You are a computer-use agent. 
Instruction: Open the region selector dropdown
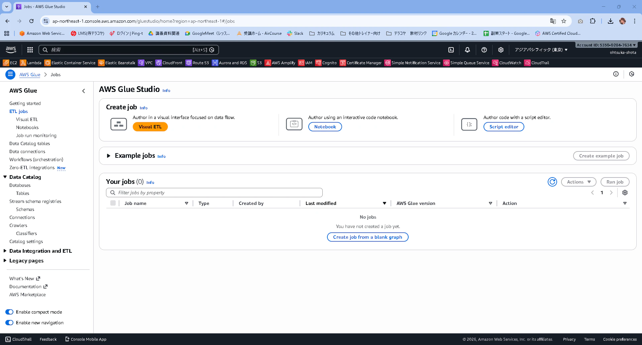click(541, 50)
